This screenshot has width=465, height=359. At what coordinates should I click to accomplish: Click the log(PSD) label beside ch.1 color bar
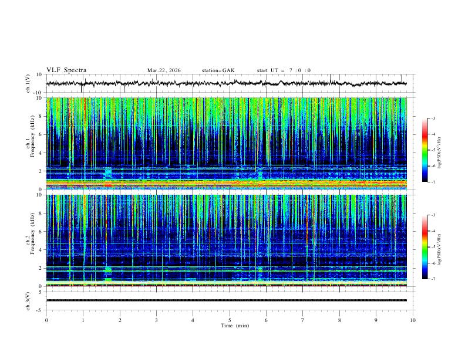440,153
